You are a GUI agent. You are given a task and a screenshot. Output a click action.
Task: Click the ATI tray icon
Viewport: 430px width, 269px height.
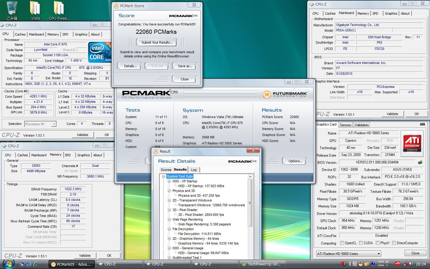tap(397, 264)
